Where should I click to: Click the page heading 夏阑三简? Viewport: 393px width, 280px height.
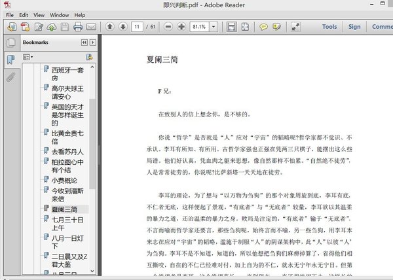click(x=162, y=60)
